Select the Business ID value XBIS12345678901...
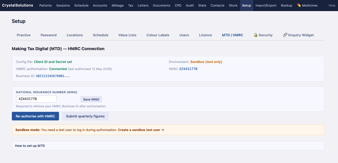 [x=53, y=76]
